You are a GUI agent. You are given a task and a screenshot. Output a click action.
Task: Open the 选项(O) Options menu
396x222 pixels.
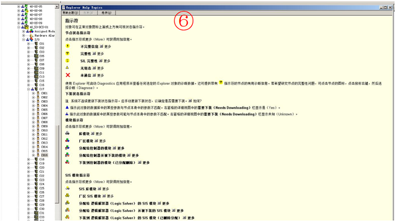[x=106, y=12]
